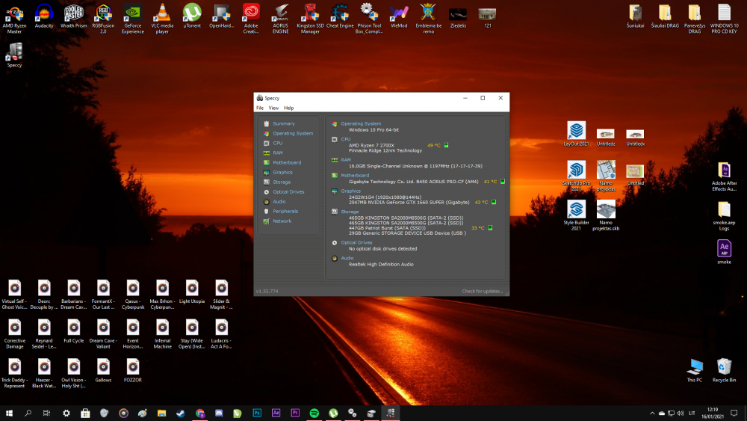Click the Graphics heading link in the summary pane

350,191
